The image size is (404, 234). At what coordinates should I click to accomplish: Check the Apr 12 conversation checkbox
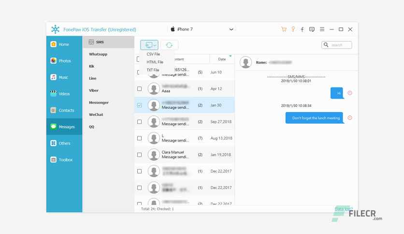click(x=139, y=88)
